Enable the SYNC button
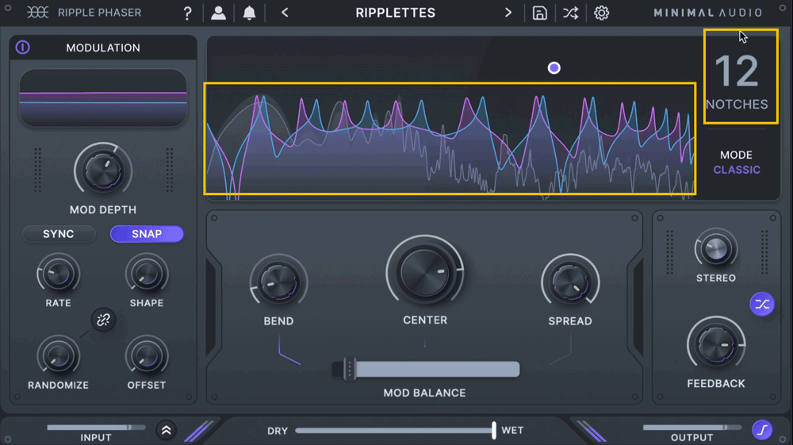The image size is (793, 445). pos(59,234)
